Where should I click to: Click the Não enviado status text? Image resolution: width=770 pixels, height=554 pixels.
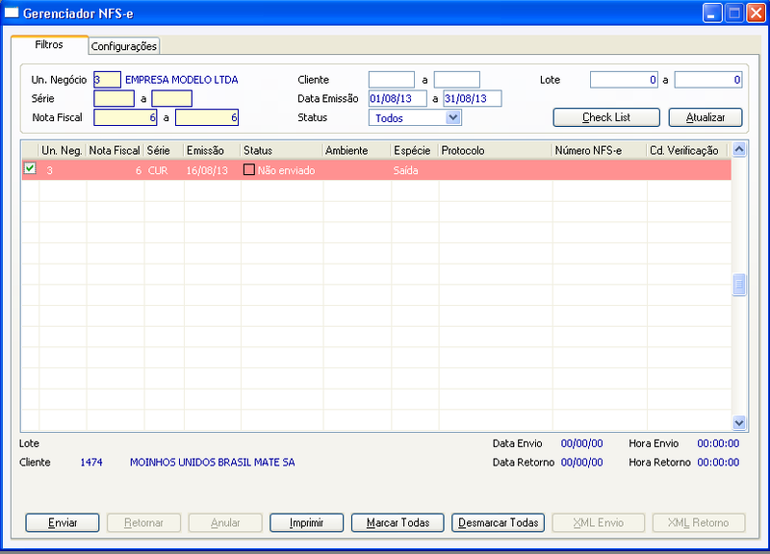click(286, 170)
